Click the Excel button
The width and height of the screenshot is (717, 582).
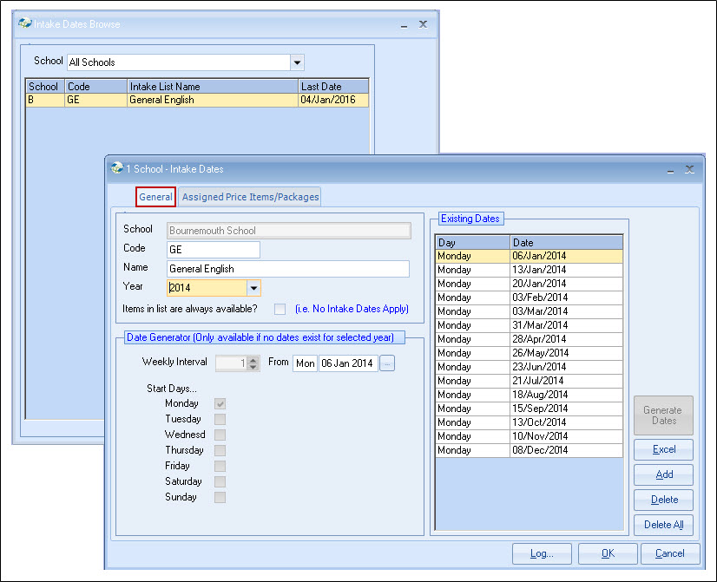tap(664, 449)
